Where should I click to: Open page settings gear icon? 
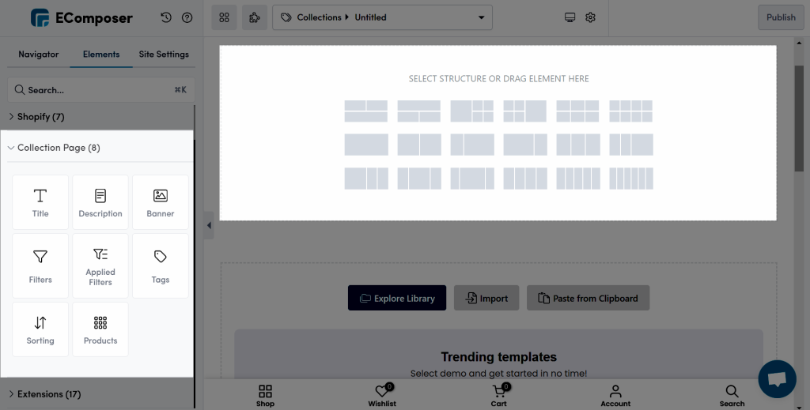(590, 17)
